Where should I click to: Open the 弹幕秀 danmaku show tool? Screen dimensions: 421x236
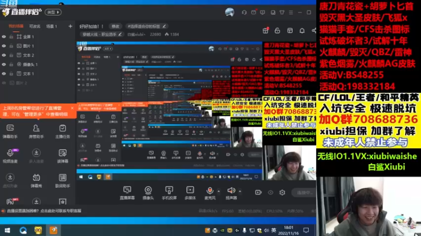(x=36, y=180)
